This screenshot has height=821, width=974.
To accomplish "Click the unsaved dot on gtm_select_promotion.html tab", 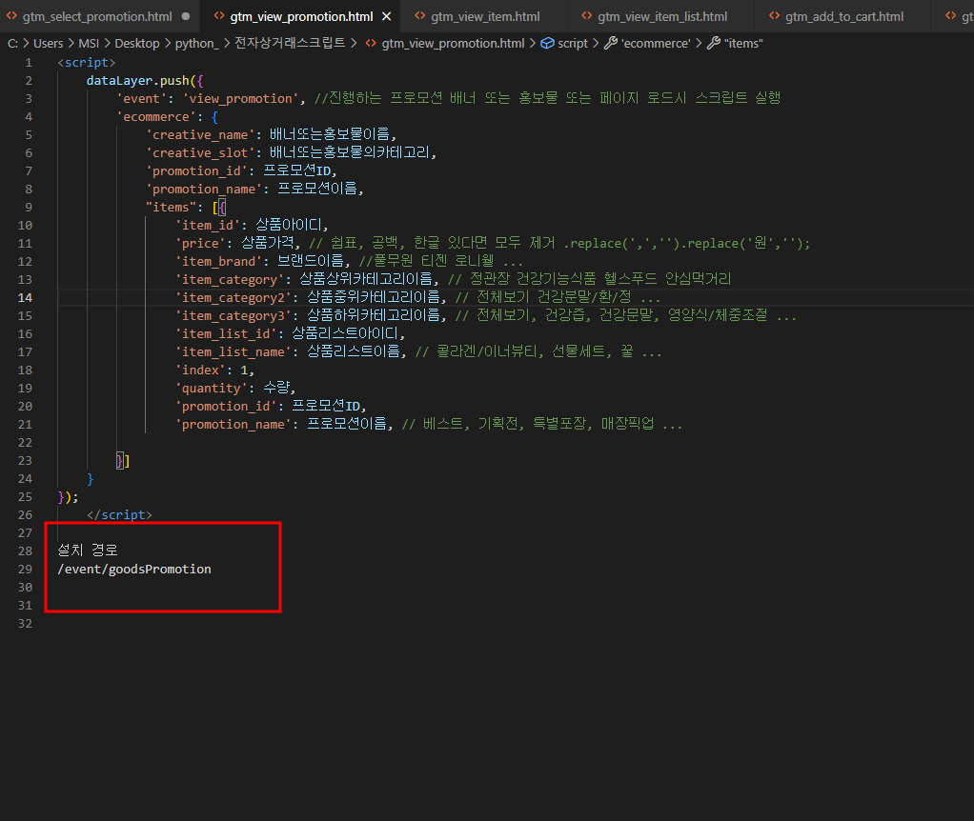I will (186, 17).
